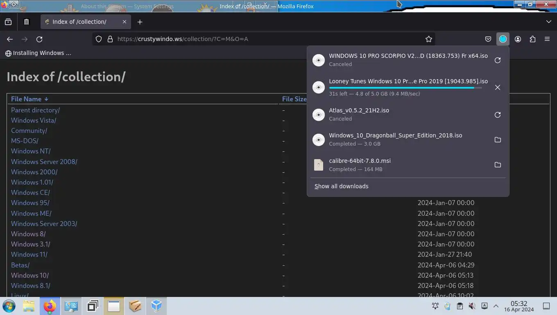Click date 2024-Apr-06 04:29 of Betas/

[446, 265]
